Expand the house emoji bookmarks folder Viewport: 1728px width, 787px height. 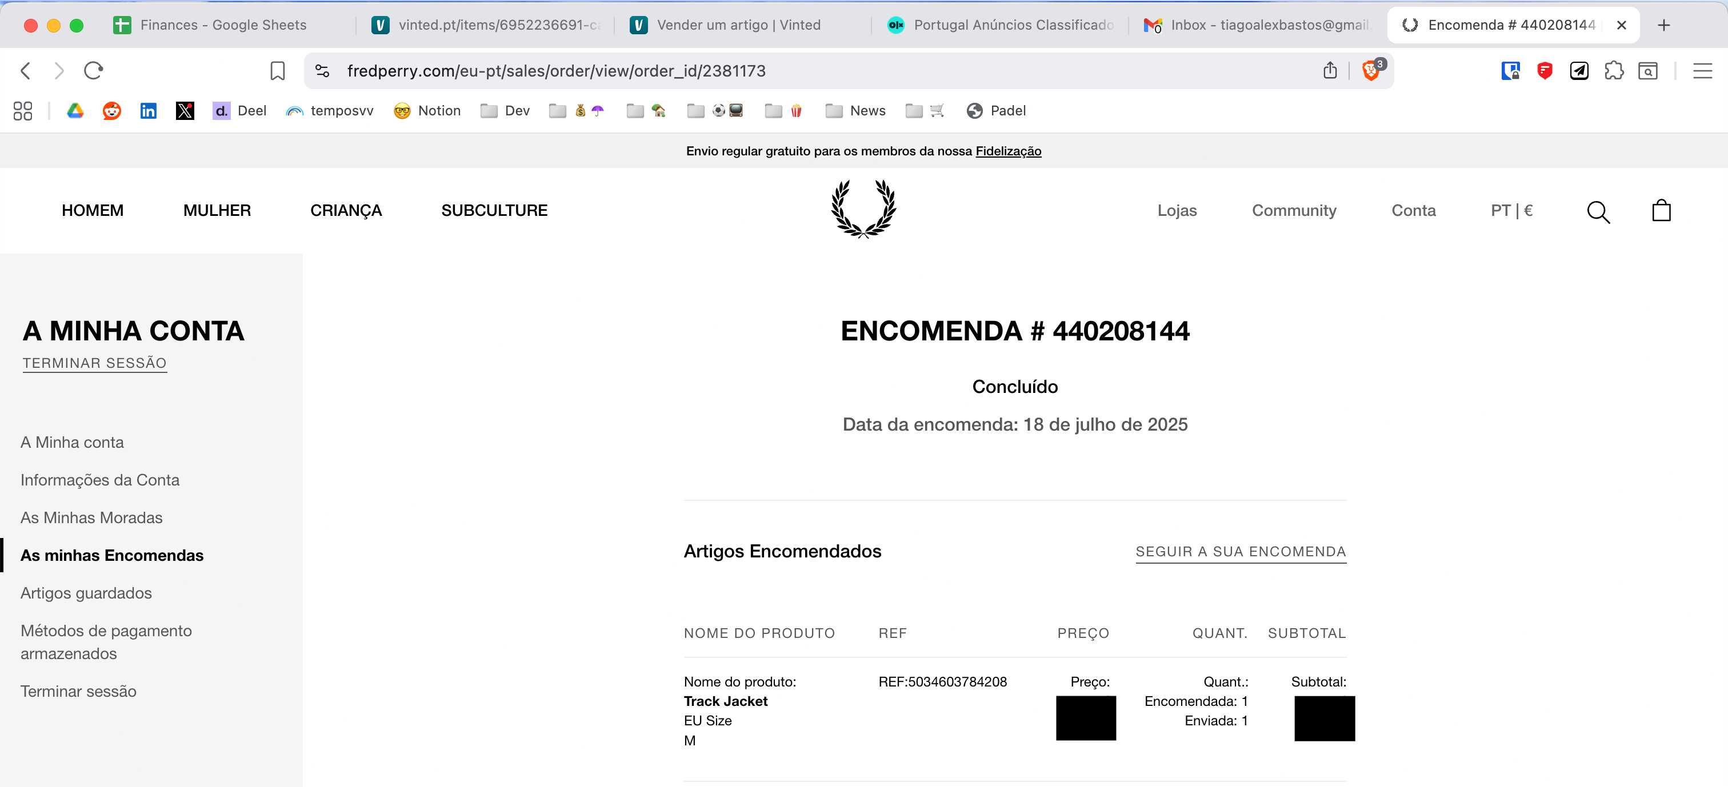coord(647,111)
